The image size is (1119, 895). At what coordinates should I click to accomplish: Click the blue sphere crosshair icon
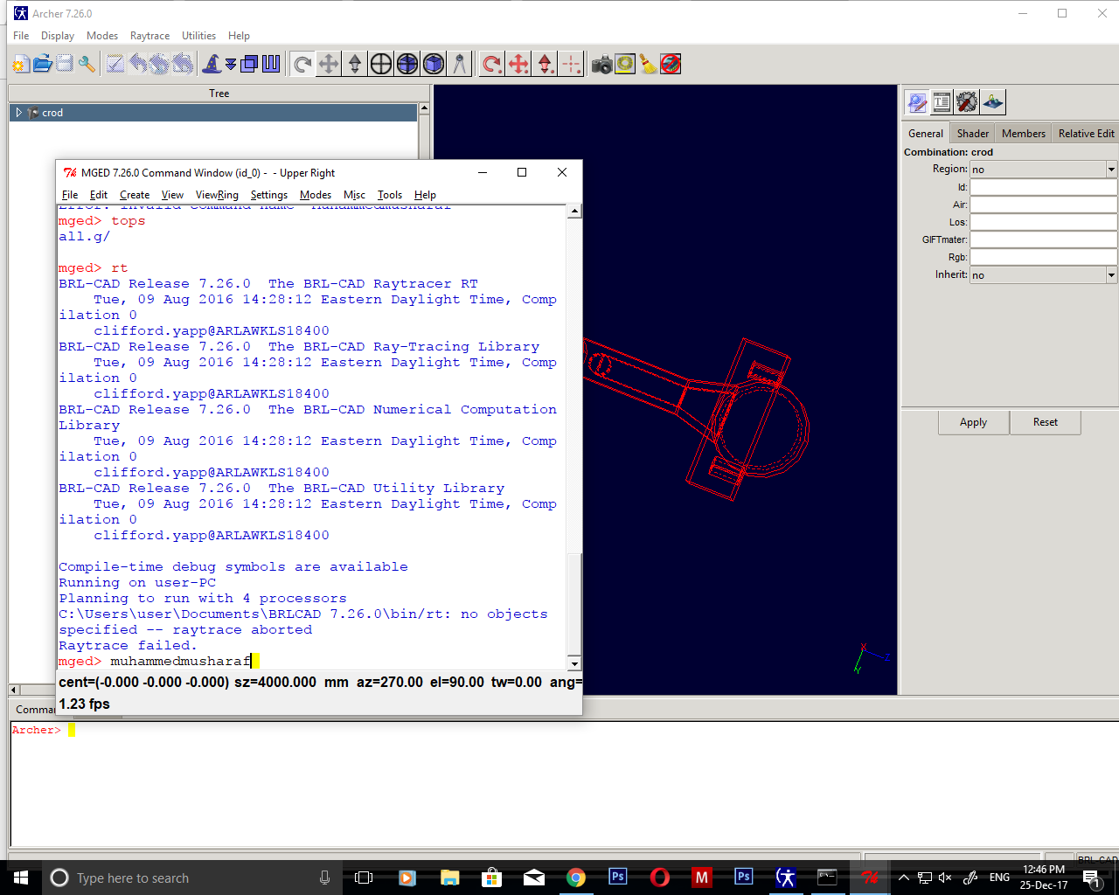[407, 64]
